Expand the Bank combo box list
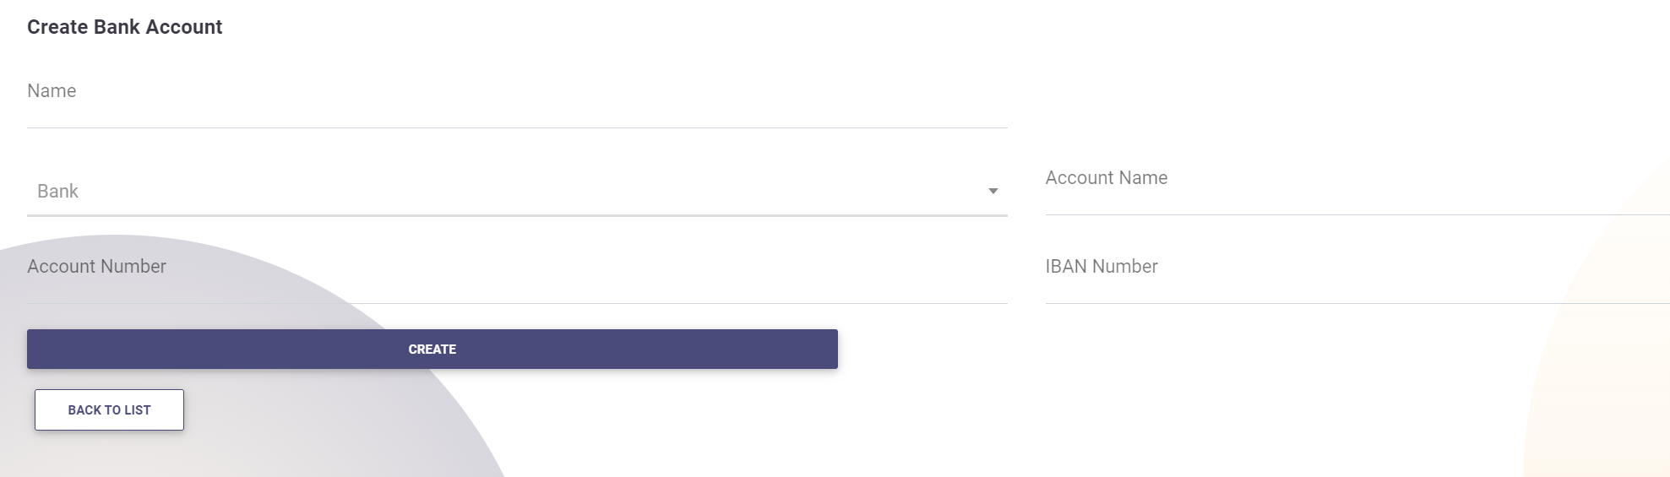1670x477 pixels. point(515,192)
